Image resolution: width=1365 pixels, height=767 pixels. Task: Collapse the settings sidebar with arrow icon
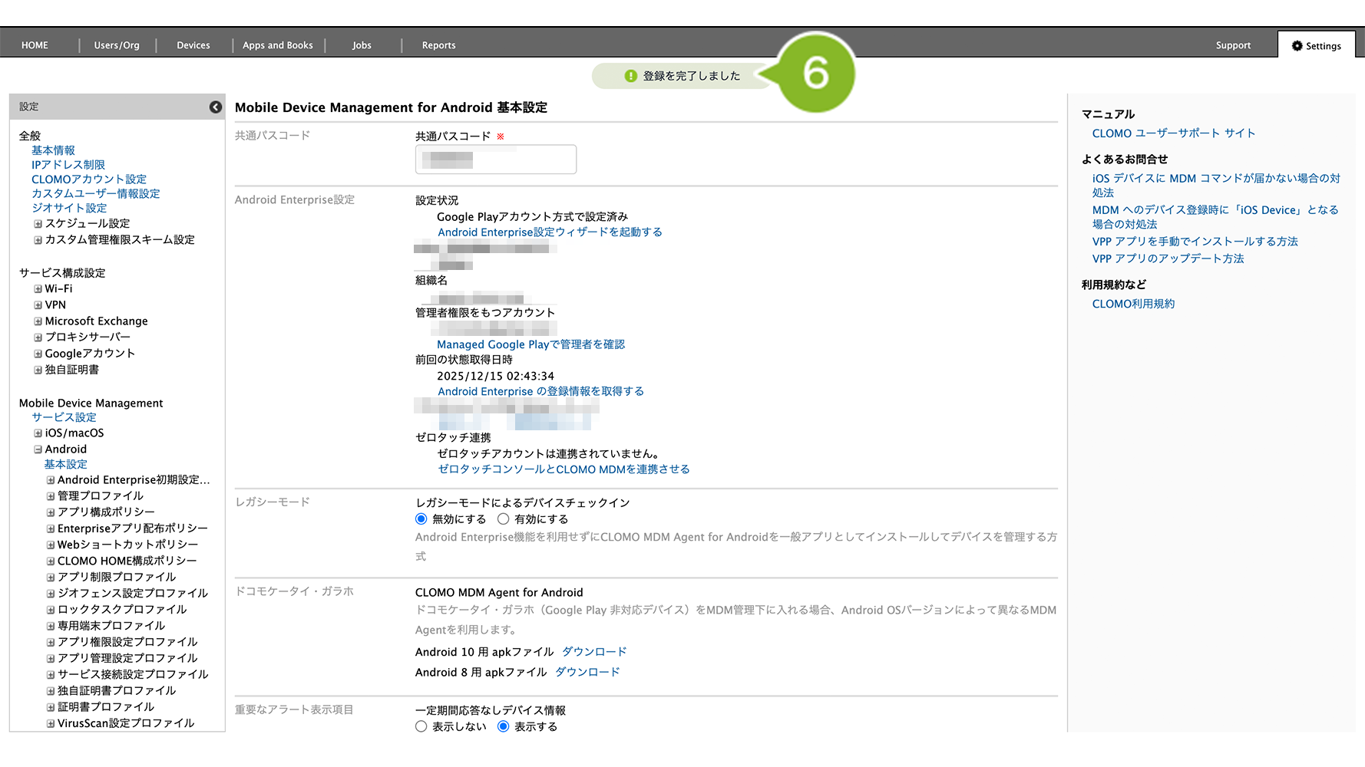point(216,107)
